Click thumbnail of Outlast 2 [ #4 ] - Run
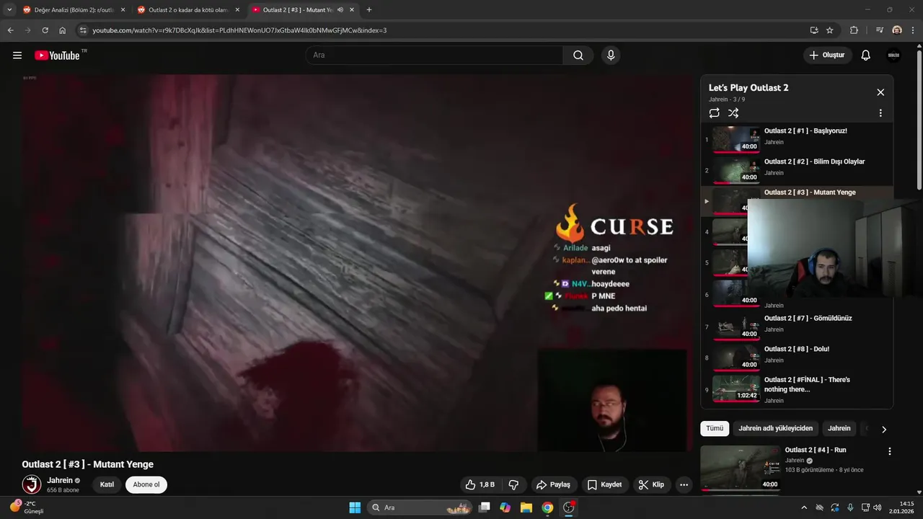Screen dimensions: 923x519 tap(741, 468)
